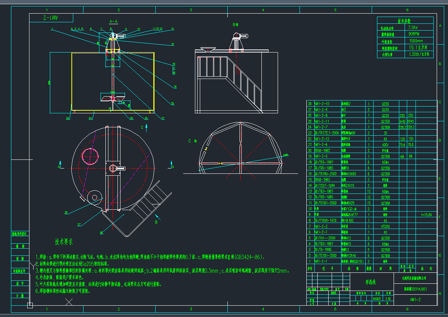The image size is (448, 317).
Task: Select requirement line 2 mentioning Sa2.5
Action: (x=72, y=264)
